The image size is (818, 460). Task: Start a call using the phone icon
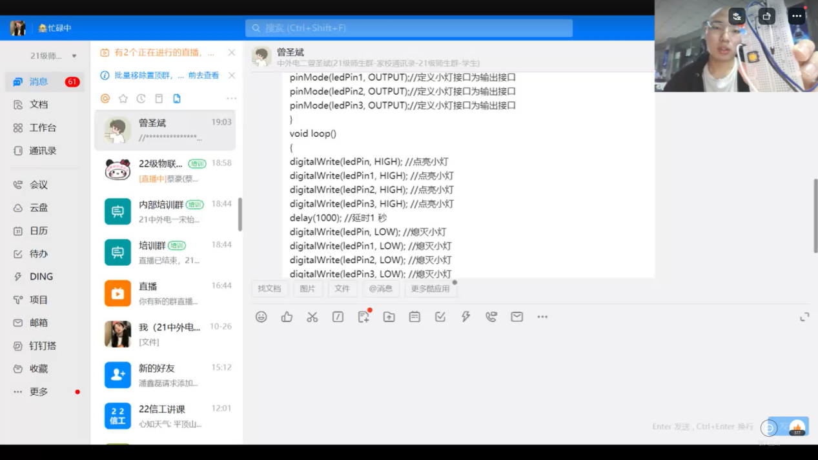pyautogui.click(x=491, y=317)
